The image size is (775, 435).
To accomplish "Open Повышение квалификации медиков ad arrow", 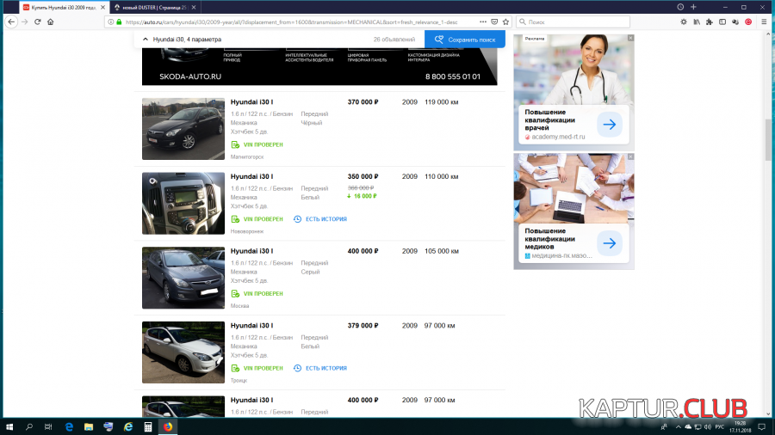I will tap(610, 243).
